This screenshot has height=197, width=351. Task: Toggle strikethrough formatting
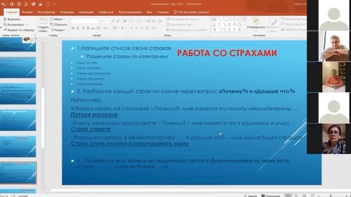pyautogui.click(x=93, y=28)
